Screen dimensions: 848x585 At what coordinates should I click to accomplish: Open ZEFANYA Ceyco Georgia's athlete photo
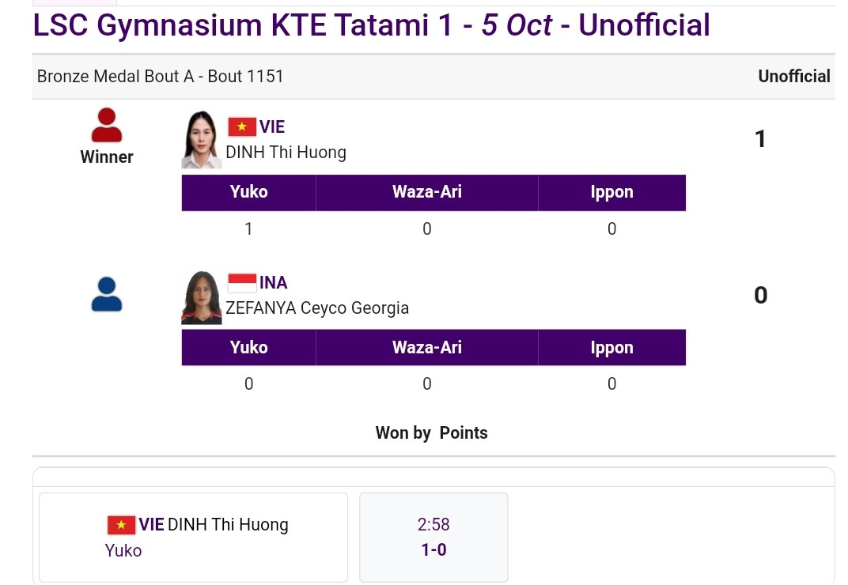click(201, 297)
